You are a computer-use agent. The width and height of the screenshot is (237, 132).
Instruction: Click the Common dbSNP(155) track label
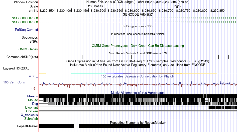tap(22, 57)
